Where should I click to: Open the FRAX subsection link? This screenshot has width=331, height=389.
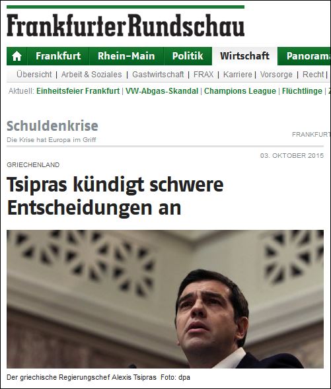(x=203, y=75)
